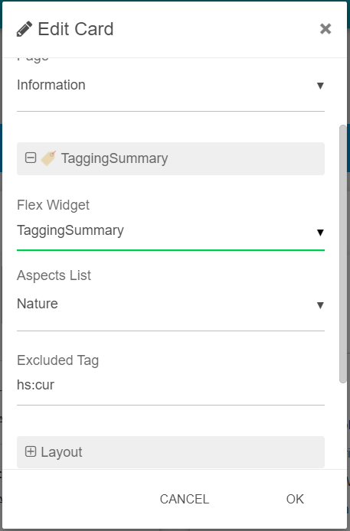The image size is (350, 531).
Task: Close the Edit Card dialog
Action: click(x=325, y=29)
